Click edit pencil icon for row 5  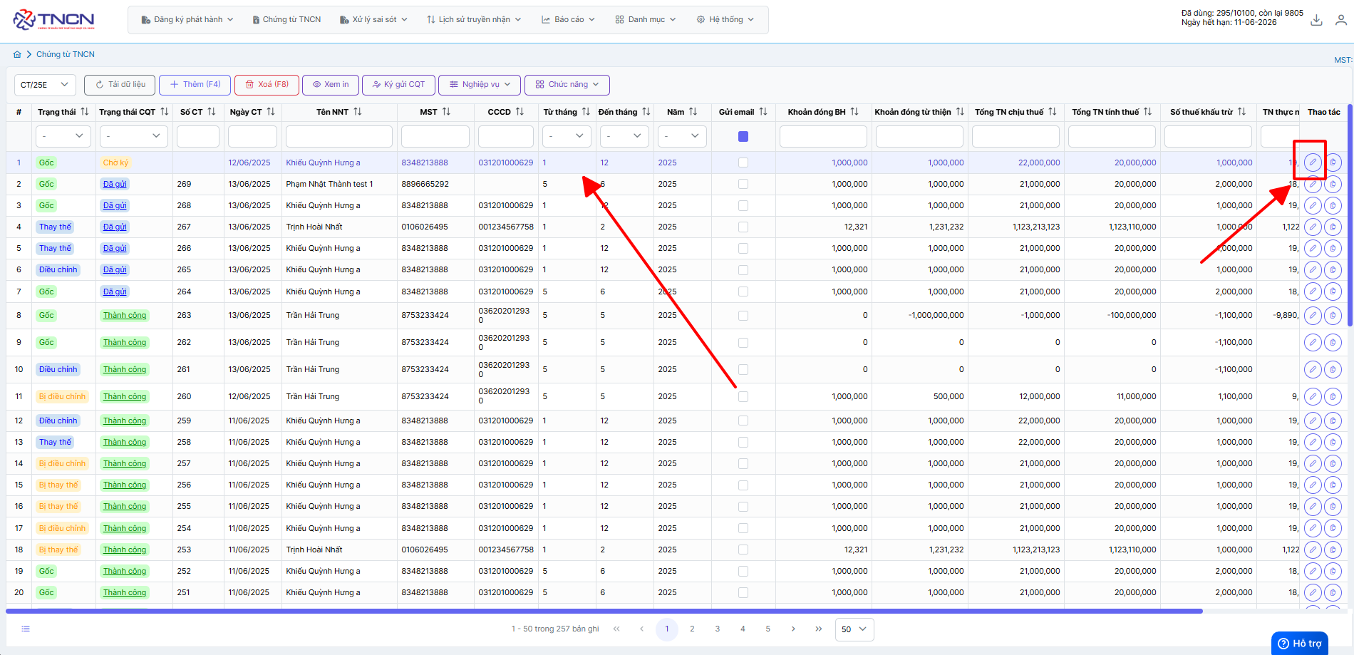click(1313, 249)
